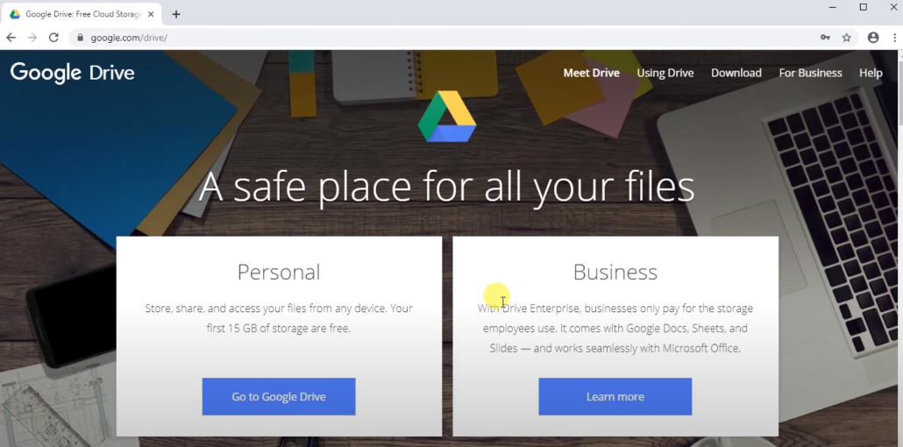The width and height of the screenshot is (903, 447).
Task: Click the Google Drive triangle logo
Action: tap(447, 117)
